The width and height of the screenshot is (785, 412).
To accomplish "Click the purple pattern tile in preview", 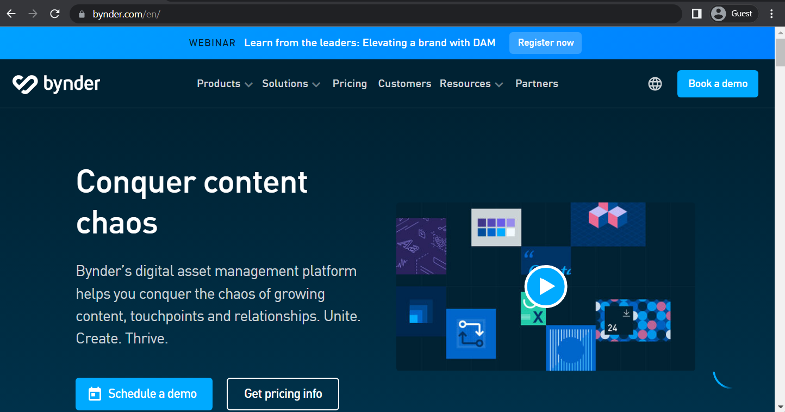I will (421, 246).
